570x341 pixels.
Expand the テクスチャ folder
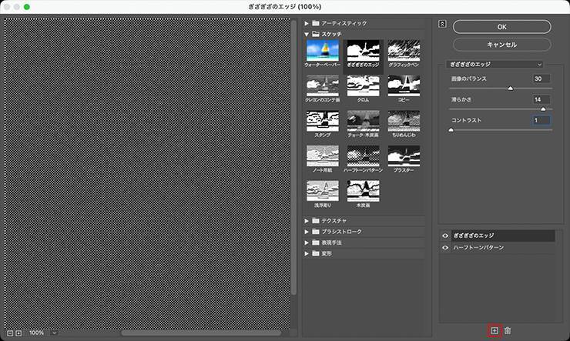[x=307, y=221]
